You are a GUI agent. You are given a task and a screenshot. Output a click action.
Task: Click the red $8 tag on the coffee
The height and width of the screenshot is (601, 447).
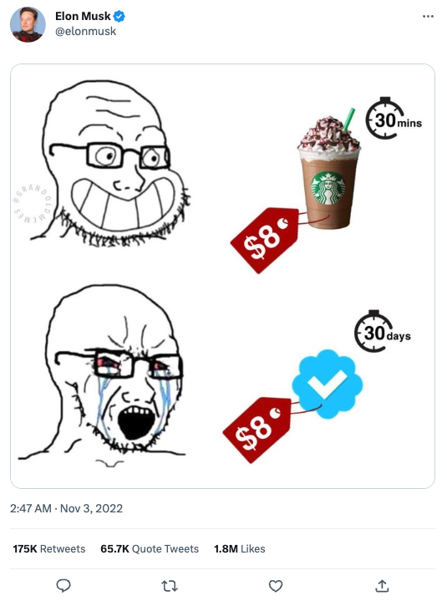click(x=265, y=240)
